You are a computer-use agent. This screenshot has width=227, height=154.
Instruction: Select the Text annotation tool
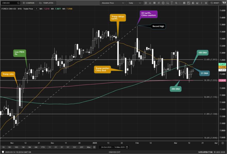[171, 3]
